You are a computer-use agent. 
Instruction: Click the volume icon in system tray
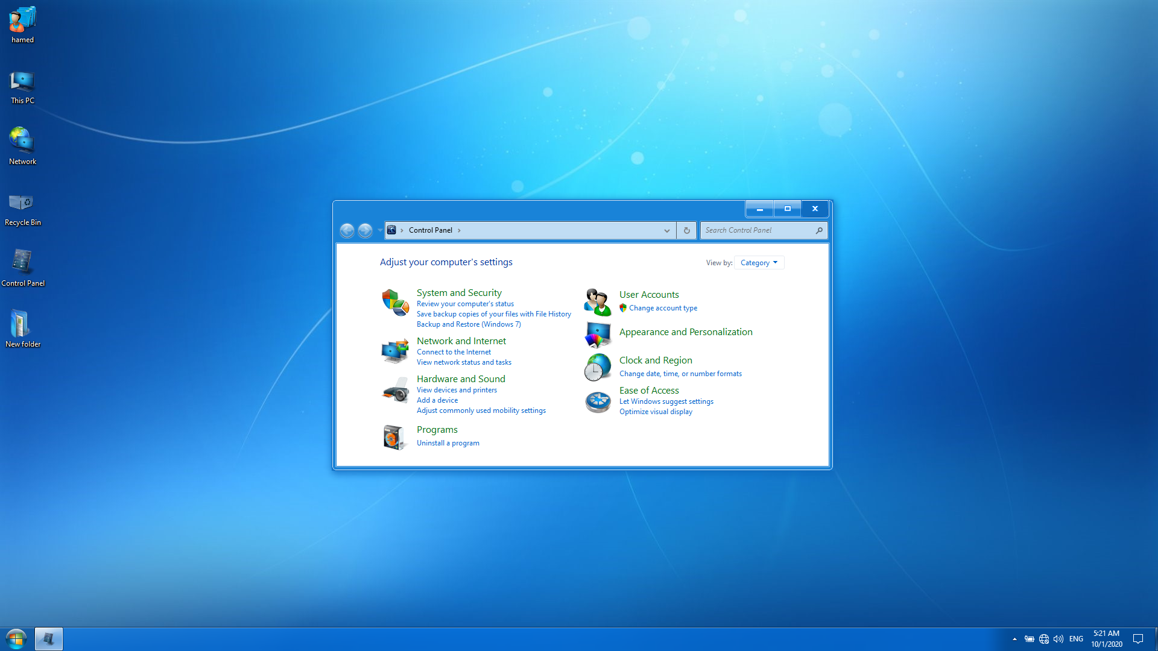[1058, 639]
